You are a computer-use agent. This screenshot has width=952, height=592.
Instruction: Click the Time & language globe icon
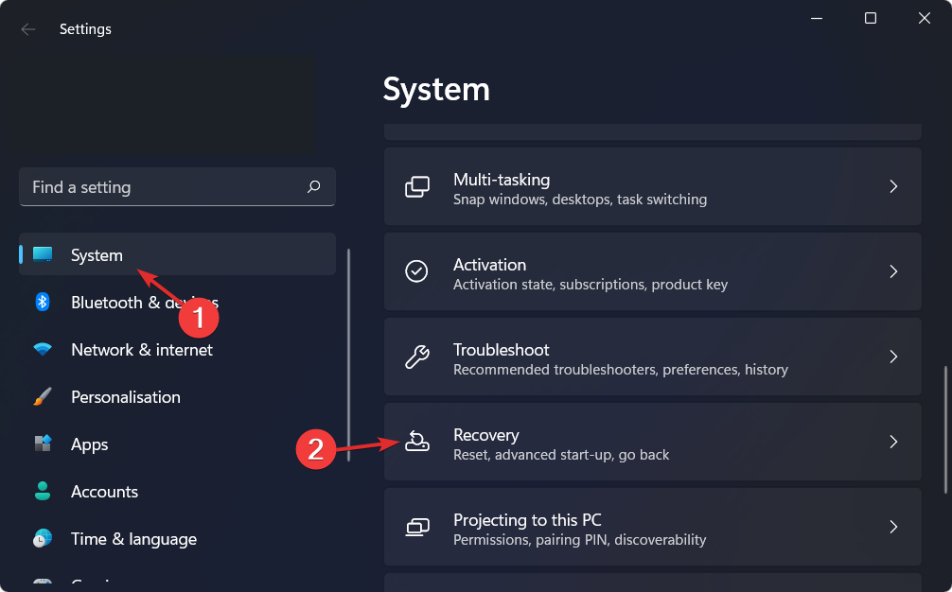(x=43, y=538)
